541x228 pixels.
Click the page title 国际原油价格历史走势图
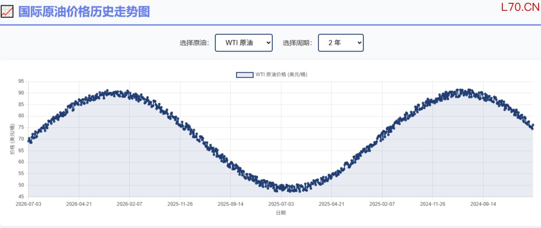tap(84, 12)
